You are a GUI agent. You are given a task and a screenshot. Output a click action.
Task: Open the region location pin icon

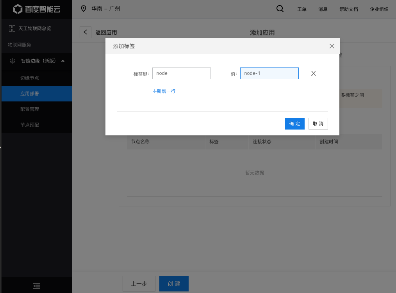pyautogui.click(x=83, y=9)
